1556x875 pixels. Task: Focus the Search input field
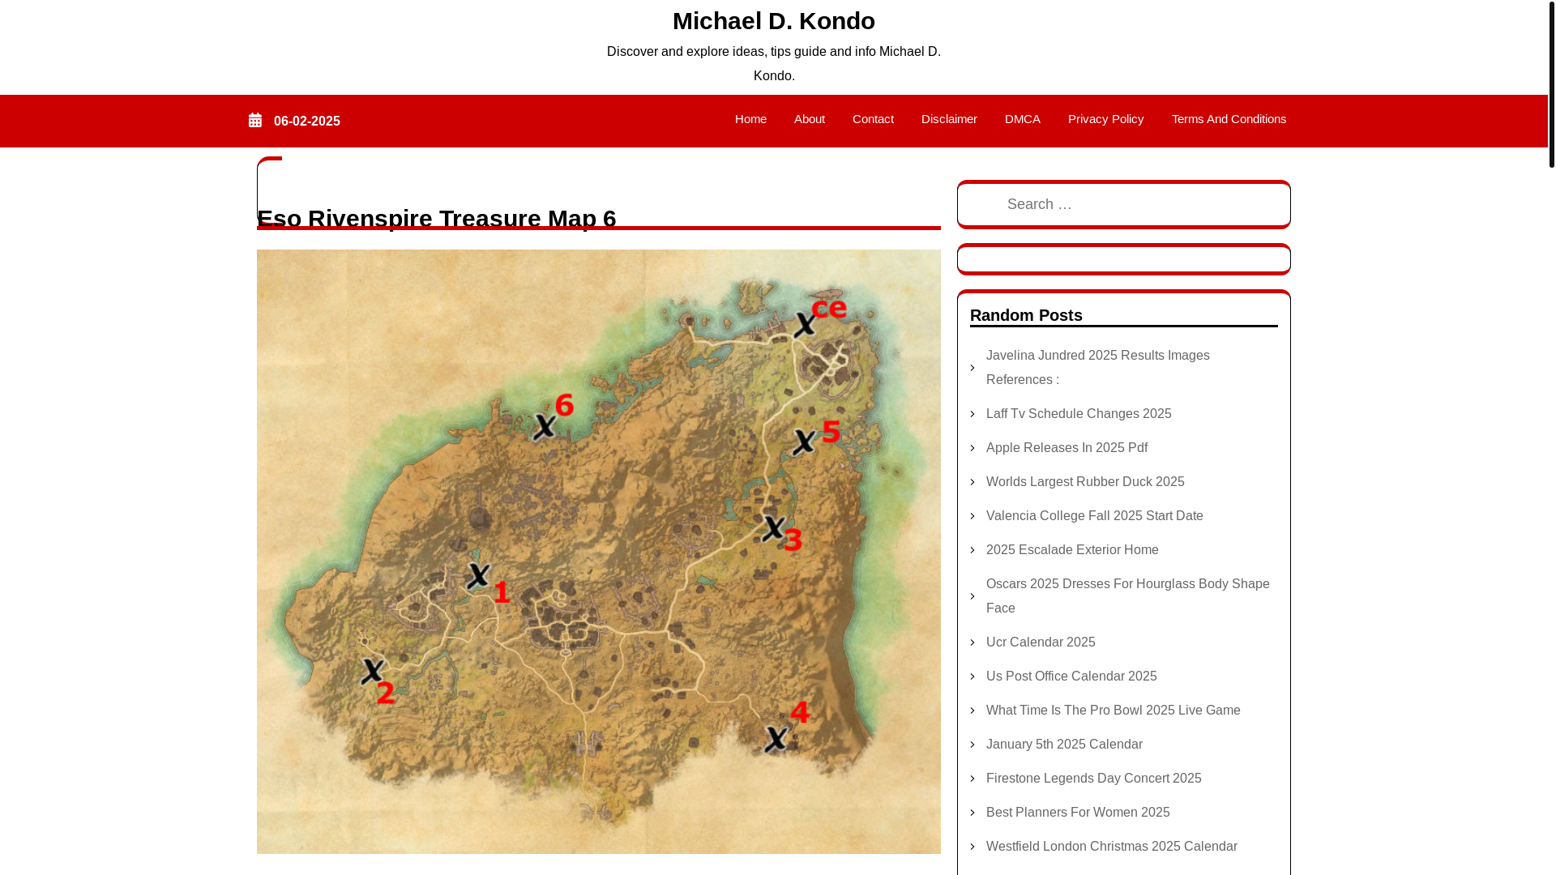pos(1123,204)
